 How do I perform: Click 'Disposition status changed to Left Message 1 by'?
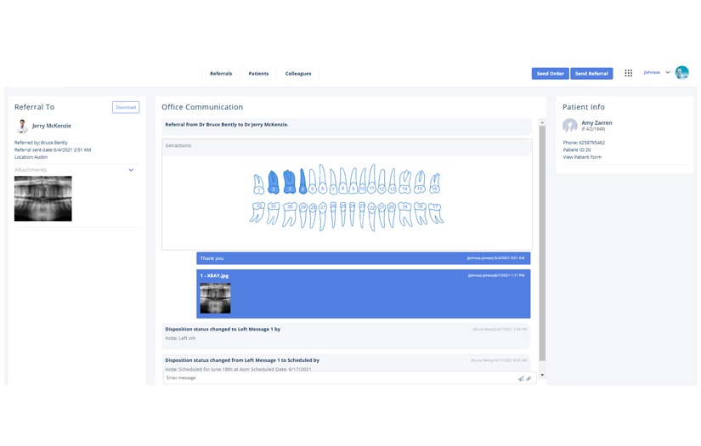tap(223, 330)
